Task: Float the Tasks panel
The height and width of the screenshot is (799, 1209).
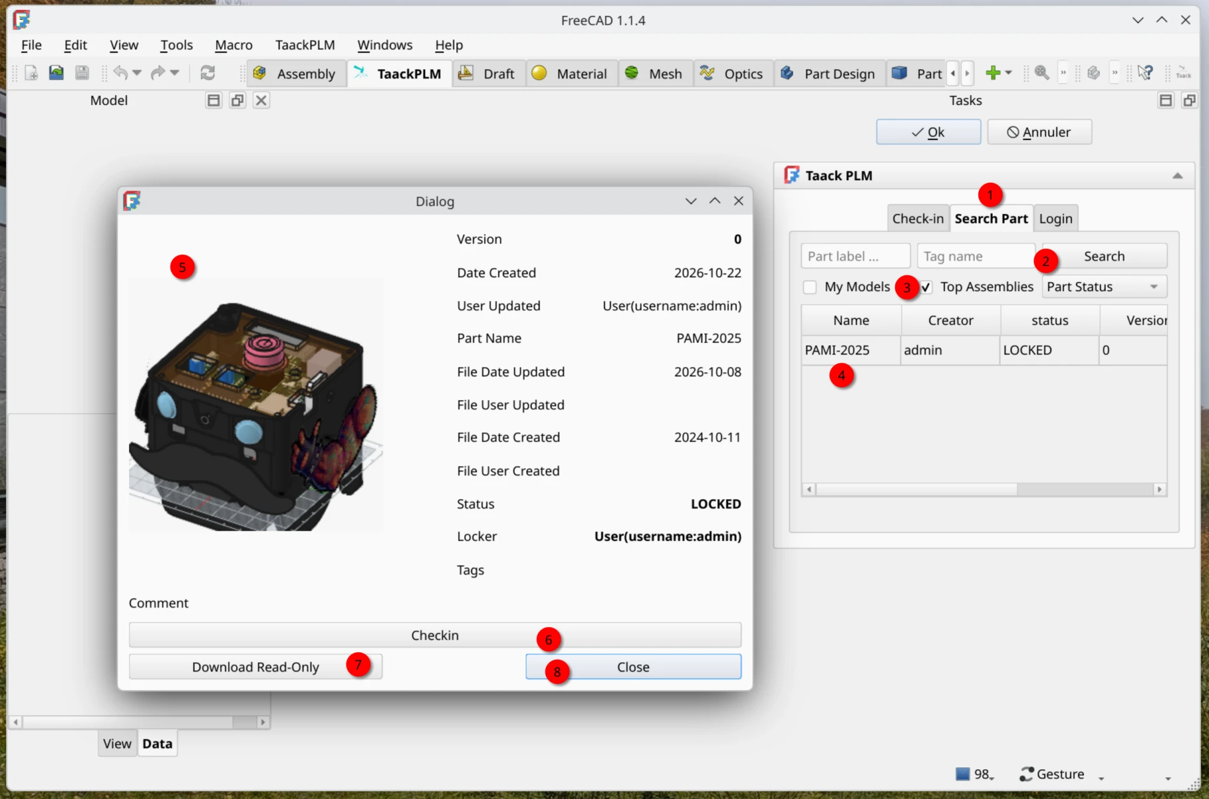Action: pyautogui.click(x=1189, y=100)
